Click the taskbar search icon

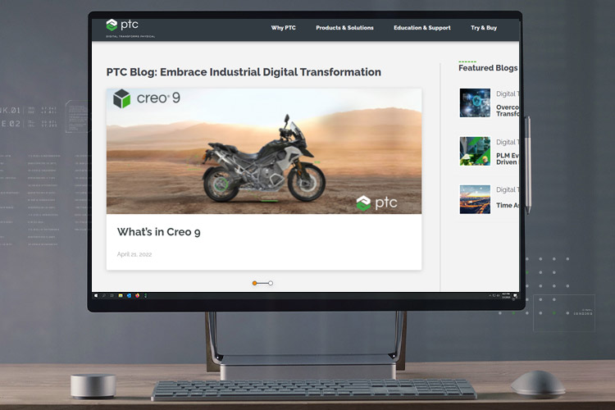[103, 295]
